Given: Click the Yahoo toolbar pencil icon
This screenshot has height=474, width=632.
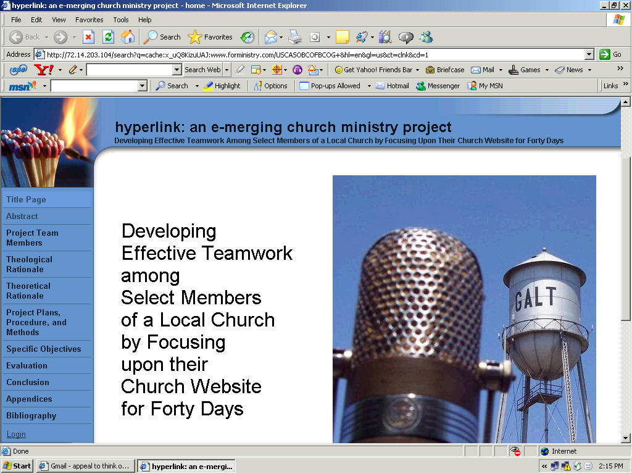Looking at the screenshot, I should (73, 70).
